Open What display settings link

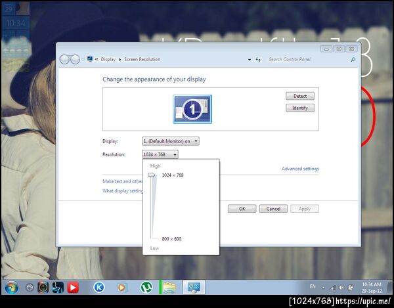point(123,190)
